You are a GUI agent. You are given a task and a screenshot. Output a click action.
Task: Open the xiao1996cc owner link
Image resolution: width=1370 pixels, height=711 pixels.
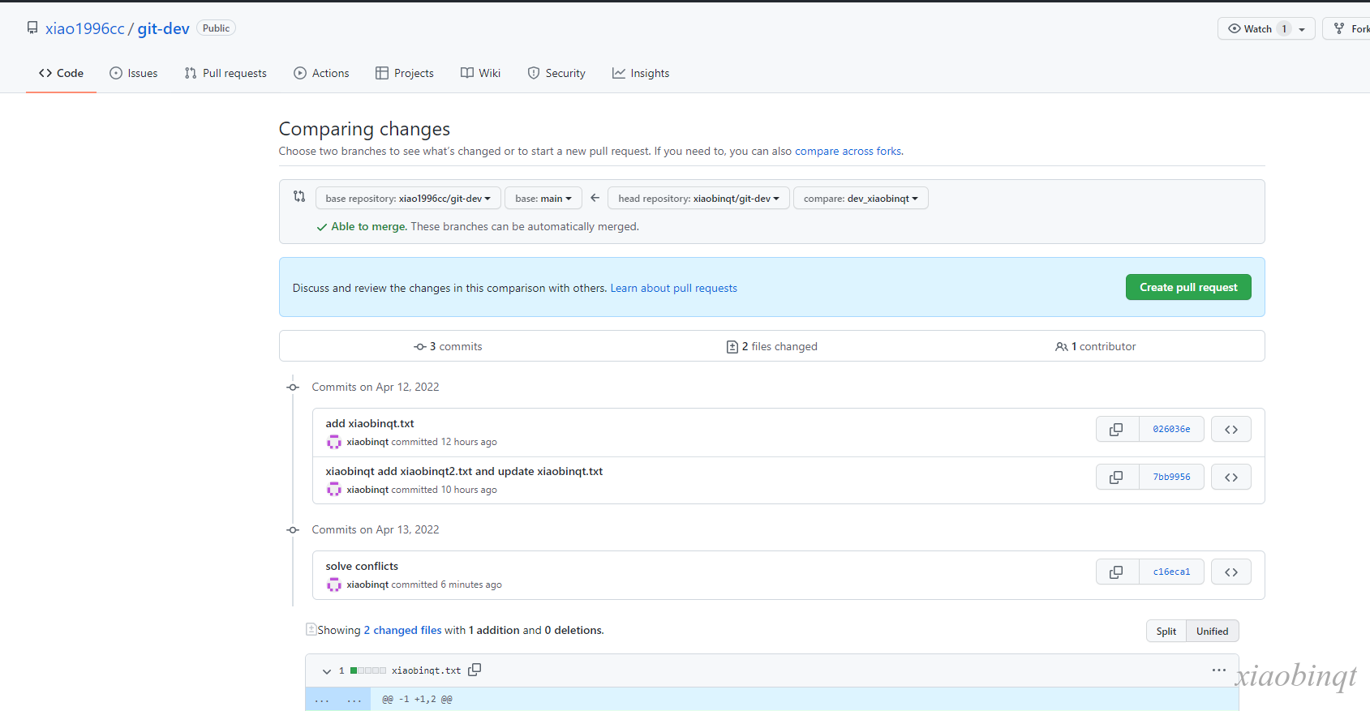tap(85, 28)
